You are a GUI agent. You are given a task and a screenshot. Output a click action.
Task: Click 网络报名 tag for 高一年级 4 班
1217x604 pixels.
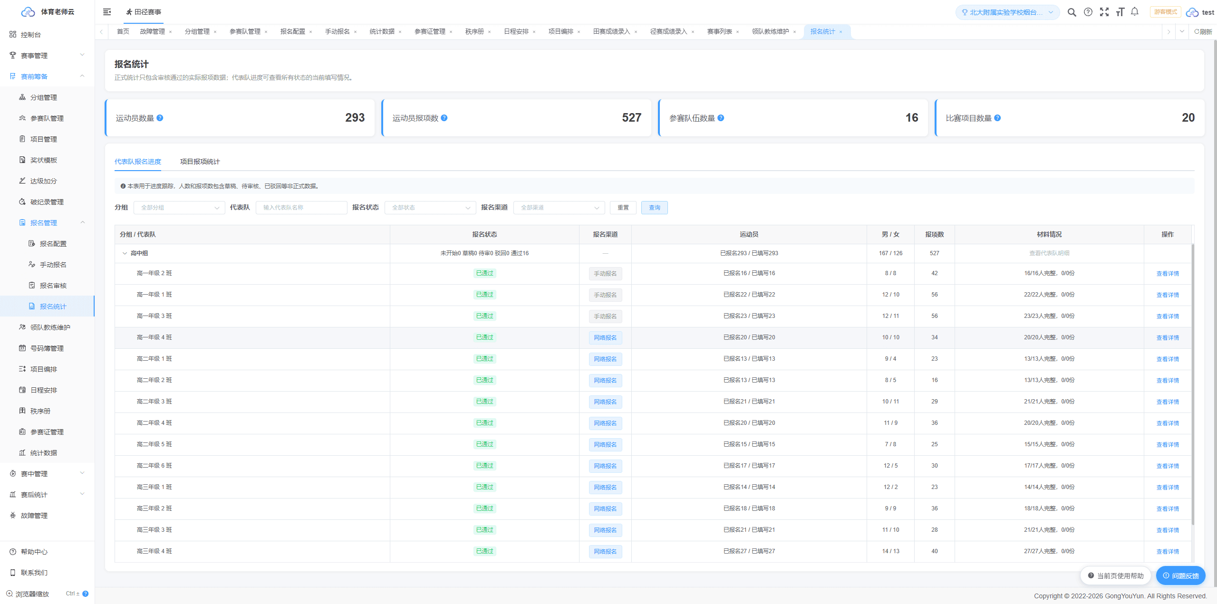point(605,338)
